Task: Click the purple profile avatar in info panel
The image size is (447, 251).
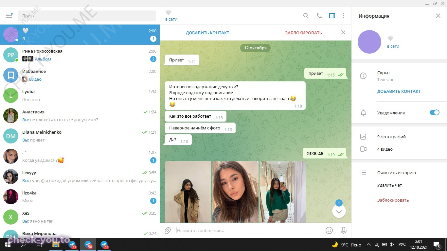Action: coord(369,42)
